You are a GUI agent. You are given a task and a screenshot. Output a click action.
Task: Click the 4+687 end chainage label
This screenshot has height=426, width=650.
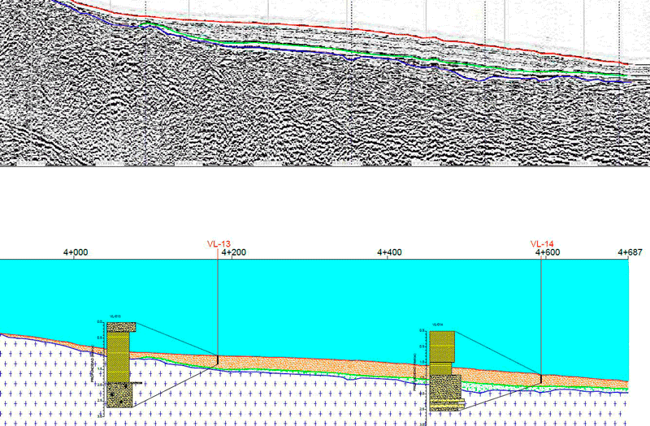point(630,252)
